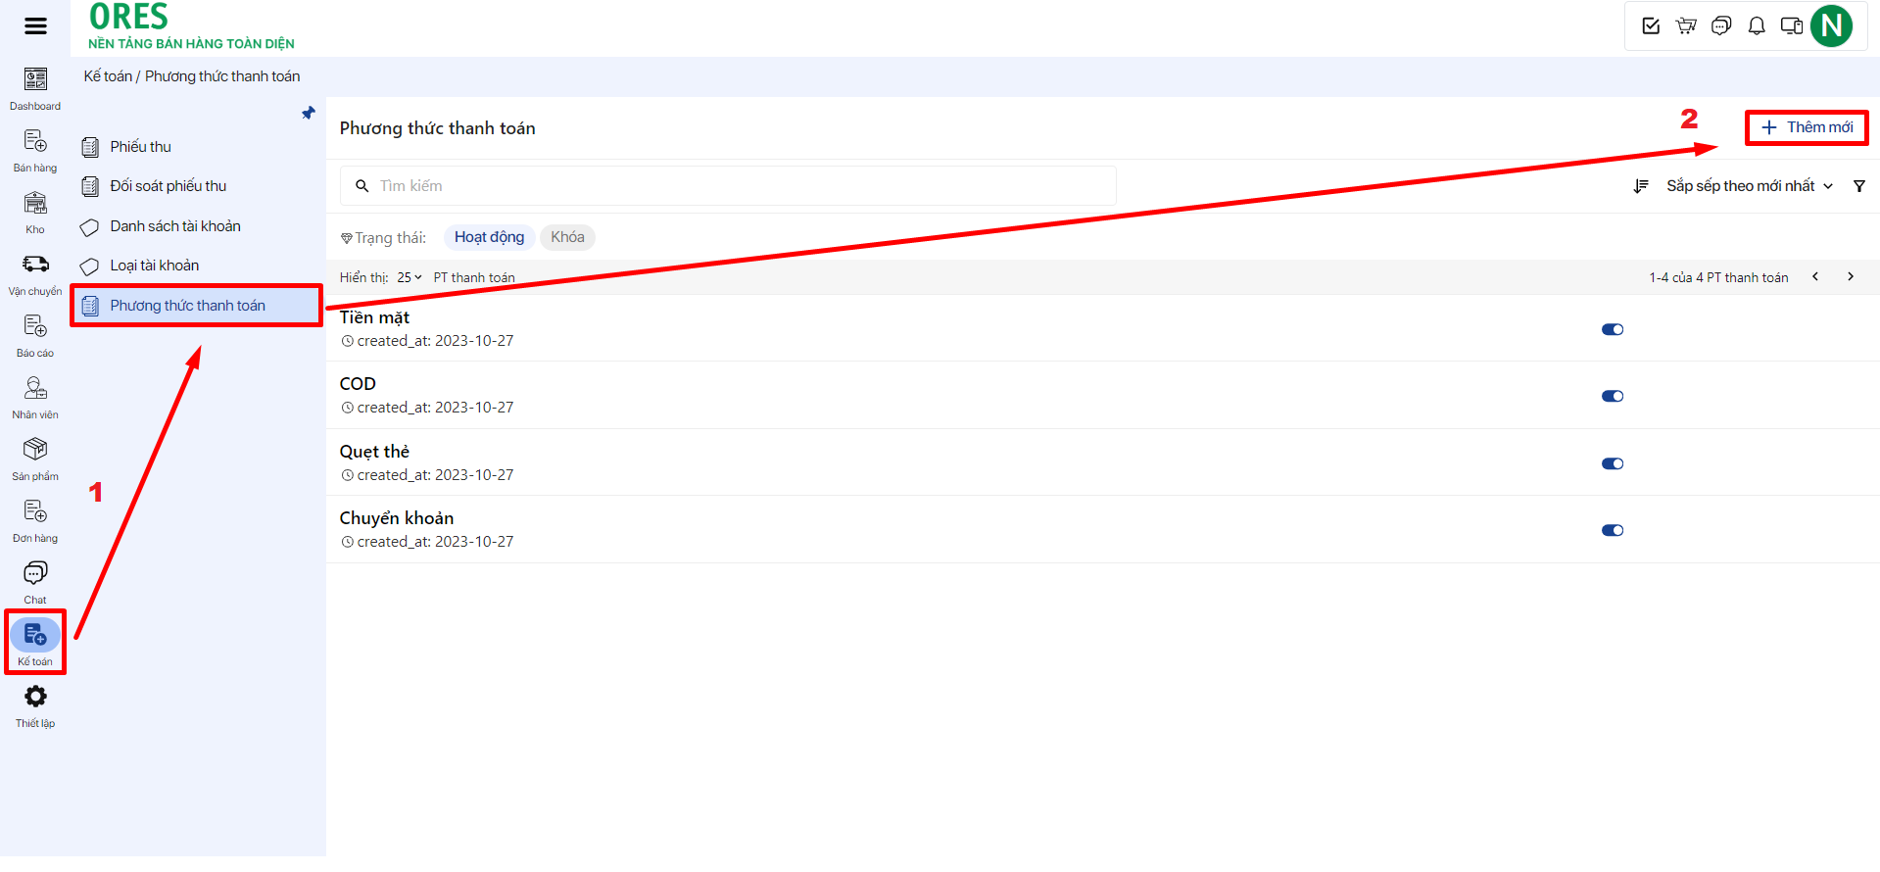
Task: Open the Dashboard sidebar icon
Action: click(x=35, y=79)
